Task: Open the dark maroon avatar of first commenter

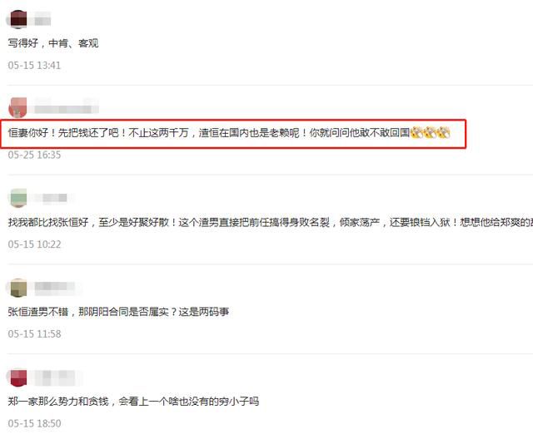Action: (18, 19)
